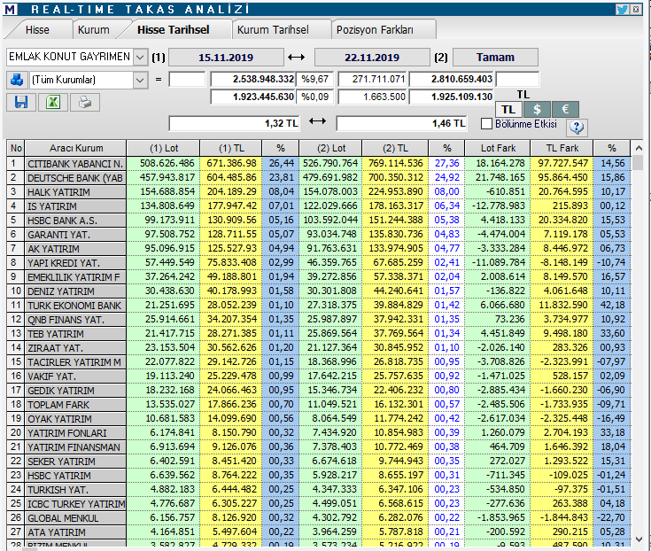The height and width of the screenshot is (551, 651).
Task: Click the 1,46 TL price field
Action: (x=401, y=123)
